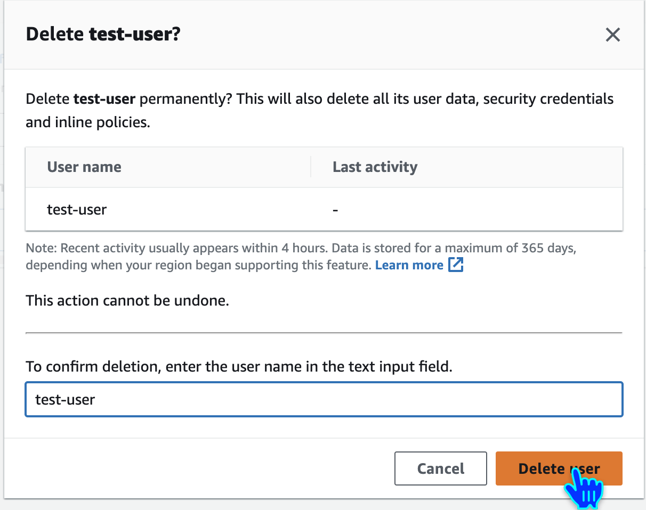
Task: Focus the user name confirmation input field
Action: (x=324, y=399)
